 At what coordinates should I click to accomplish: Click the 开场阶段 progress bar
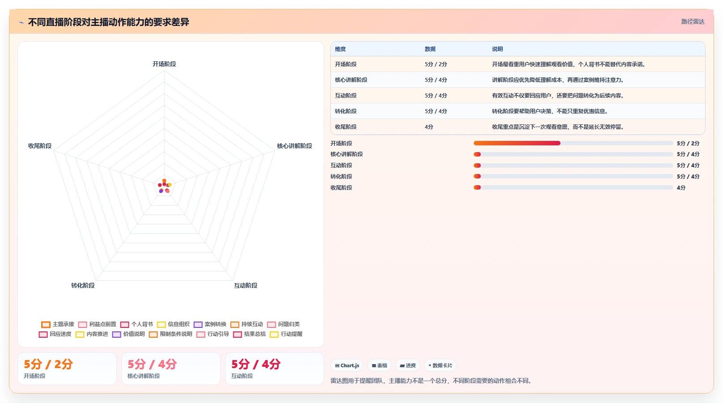[x=573, y=143]
